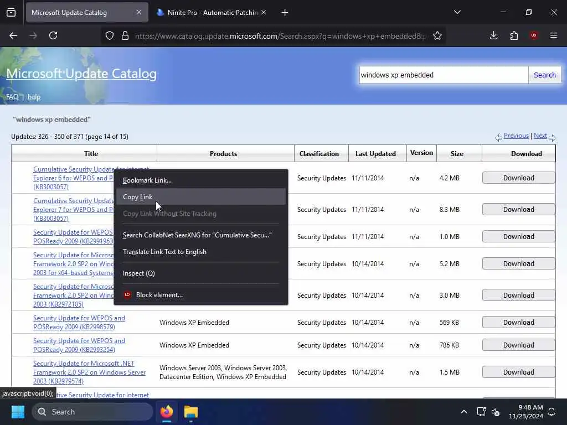This screenshot has width=567, height=425.
Task: Switch to the Microsoft Update Catalog tab
Action: click(87, 12)
